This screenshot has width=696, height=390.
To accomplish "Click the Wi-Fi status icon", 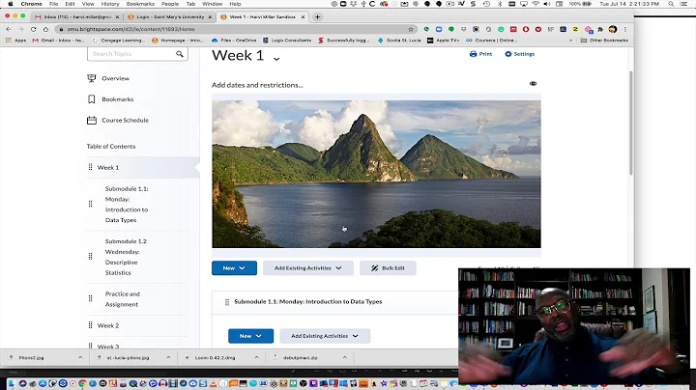I will (536, 4).
